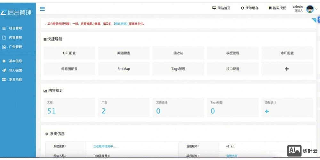
Task: Click 购买授权 in the top bar
Action: 279,8
